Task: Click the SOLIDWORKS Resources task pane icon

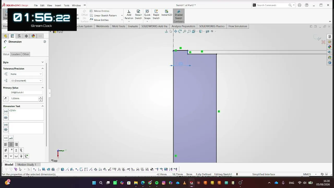Action: pos(330,37)
